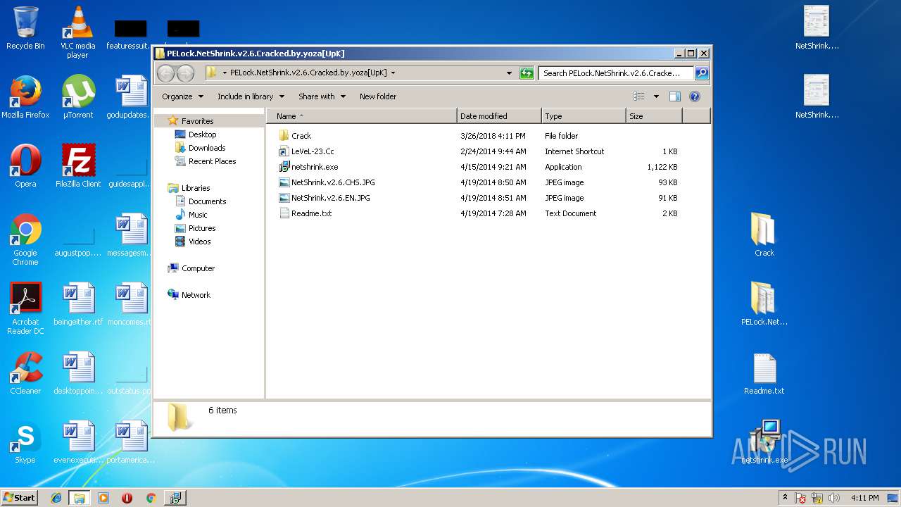Image resolution: width=901 pixels, height=507 pixels.
Task: Select the FileZilla Client desktop icon
Action: tap(78, 165)
